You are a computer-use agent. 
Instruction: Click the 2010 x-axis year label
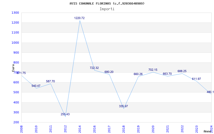(x=36, y=129)
